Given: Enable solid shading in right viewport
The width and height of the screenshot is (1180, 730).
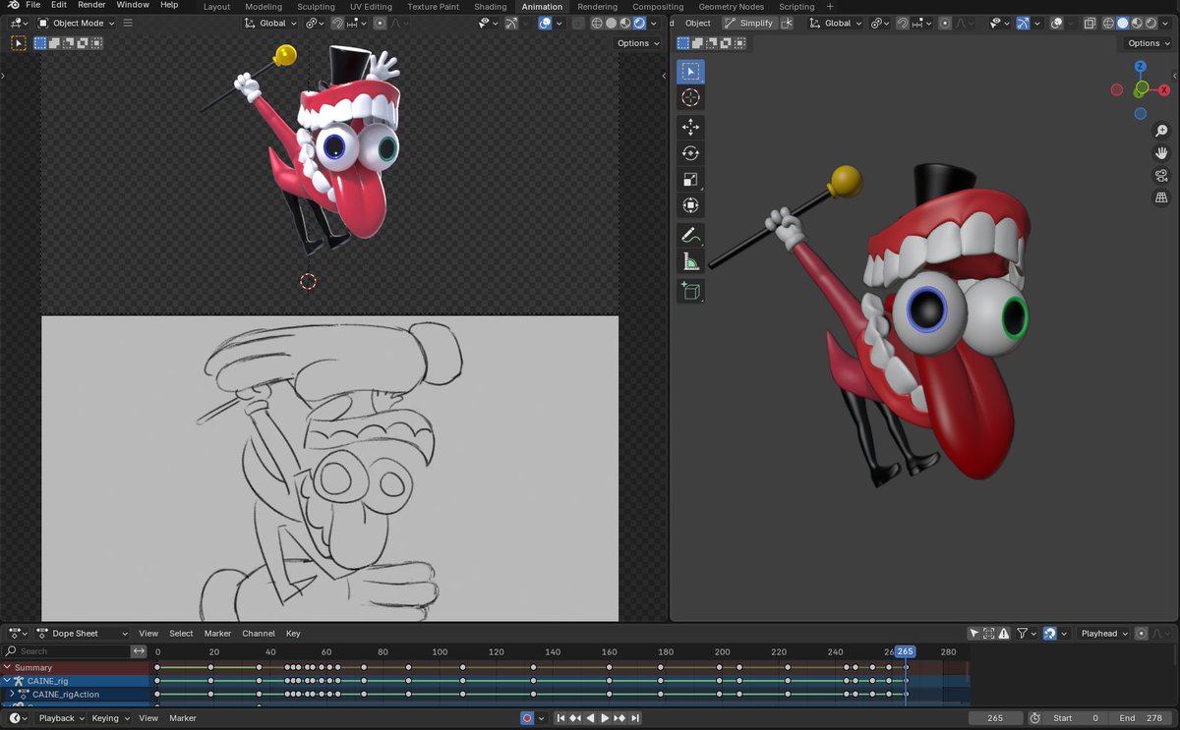Looking at the screenshot, I should point(1122,23).
